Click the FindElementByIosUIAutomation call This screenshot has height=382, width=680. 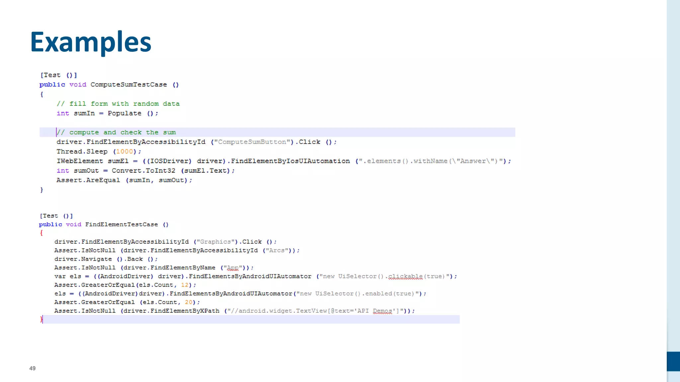pyautogui.click(x=290, y=161)
